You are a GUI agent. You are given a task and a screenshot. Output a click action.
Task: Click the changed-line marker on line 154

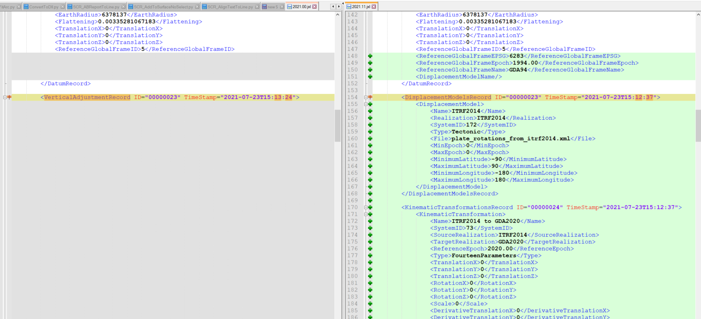[370, 97]
